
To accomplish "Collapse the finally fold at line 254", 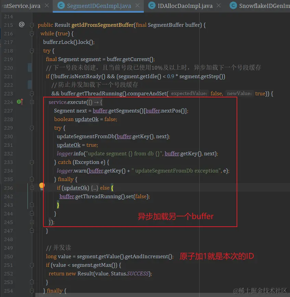I will [32, 290].
